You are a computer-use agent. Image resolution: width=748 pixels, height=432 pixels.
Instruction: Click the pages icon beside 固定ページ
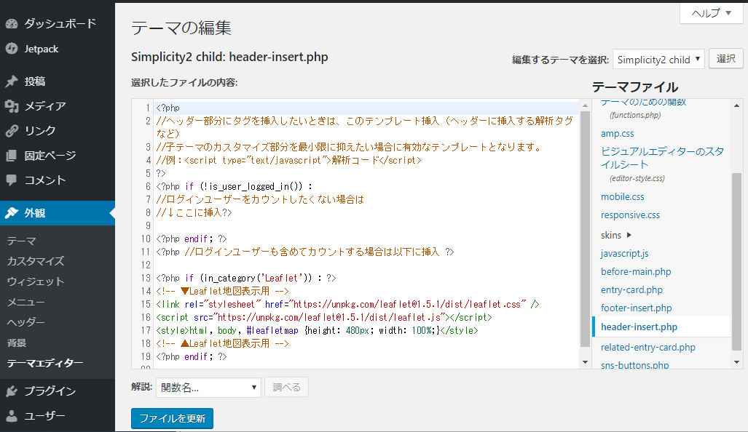pos(12,155)
